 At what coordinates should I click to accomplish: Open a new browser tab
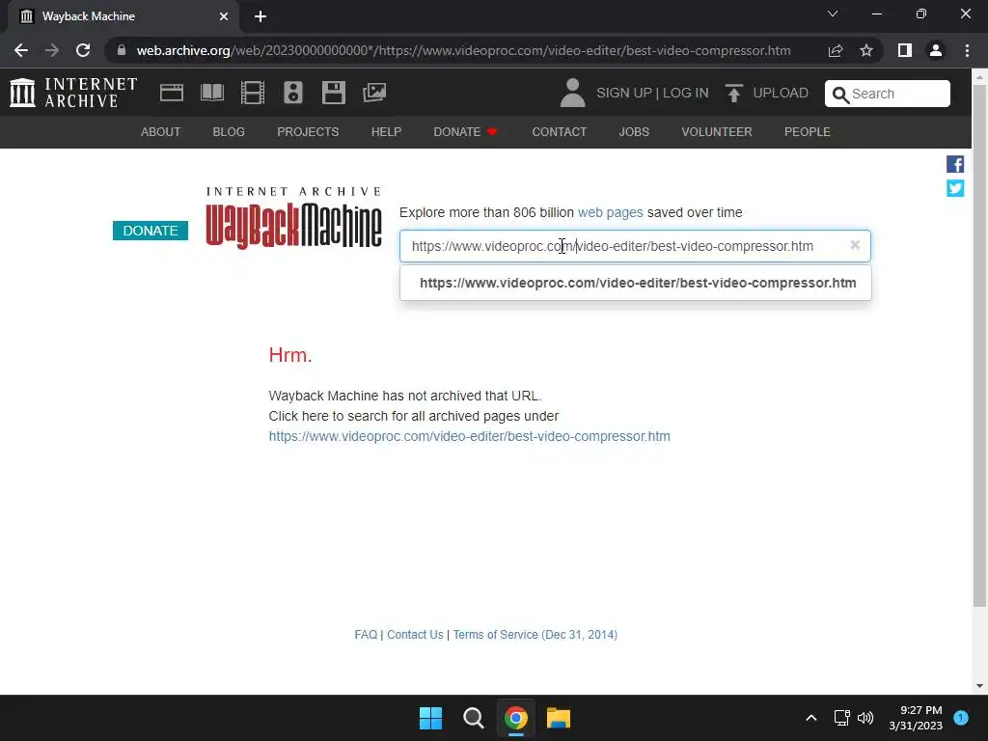point(261,16)
